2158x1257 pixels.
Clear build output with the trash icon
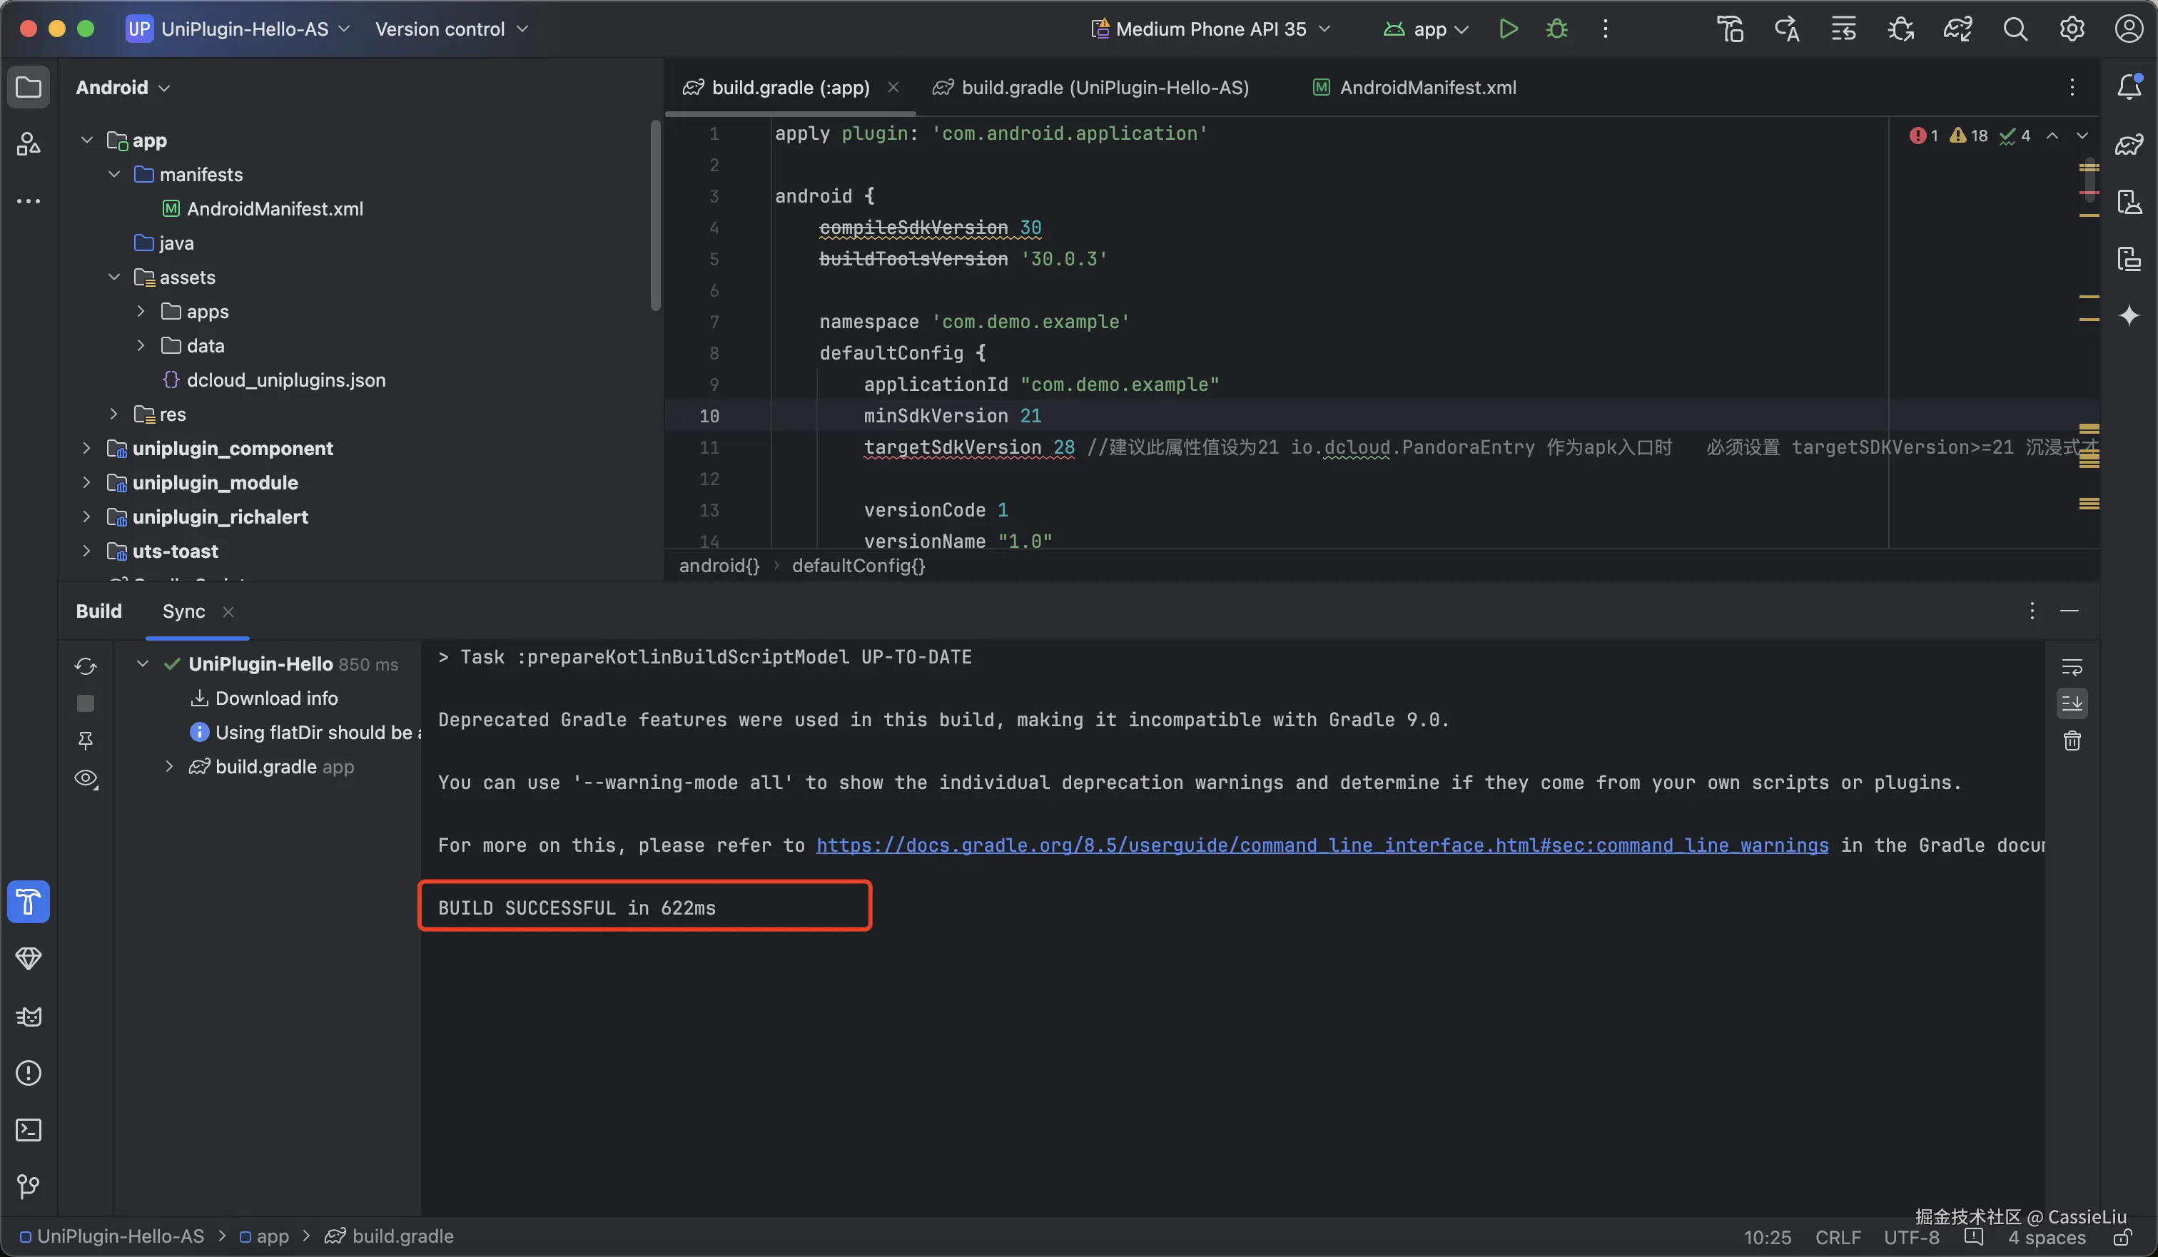point(2072,741)
